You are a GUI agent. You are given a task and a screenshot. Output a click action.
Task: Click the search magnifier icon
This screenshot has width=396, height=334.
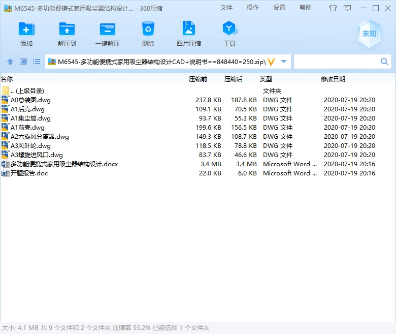tap(384, 62)
